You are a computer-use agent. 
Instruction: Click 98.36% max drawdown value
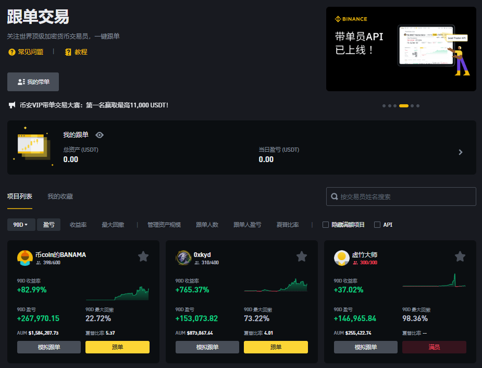point(415,318)
